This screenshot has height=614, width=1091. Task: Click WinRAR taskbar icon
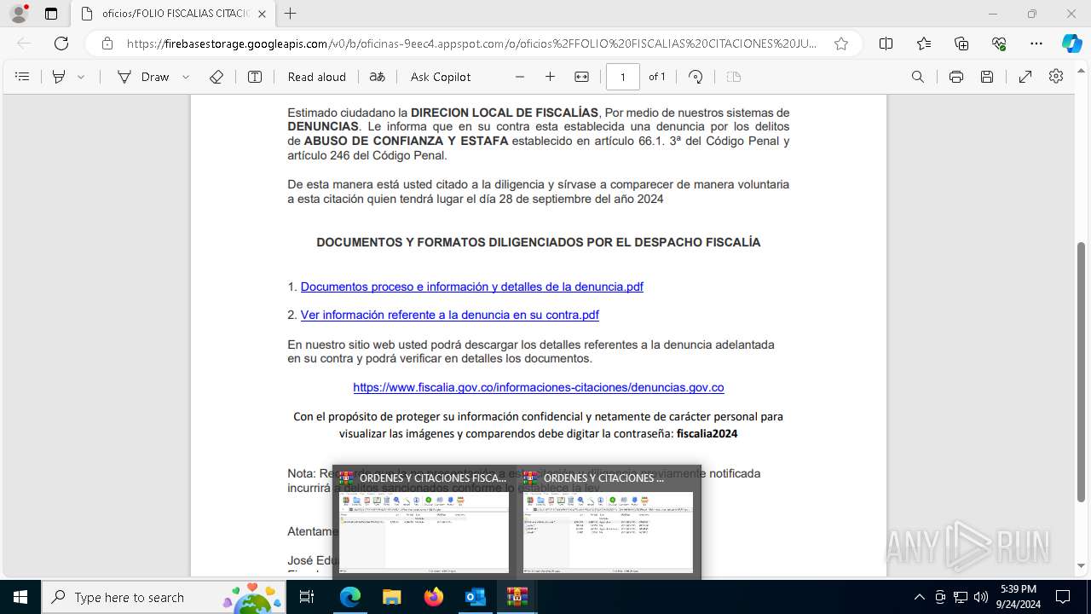click(517, 597)
